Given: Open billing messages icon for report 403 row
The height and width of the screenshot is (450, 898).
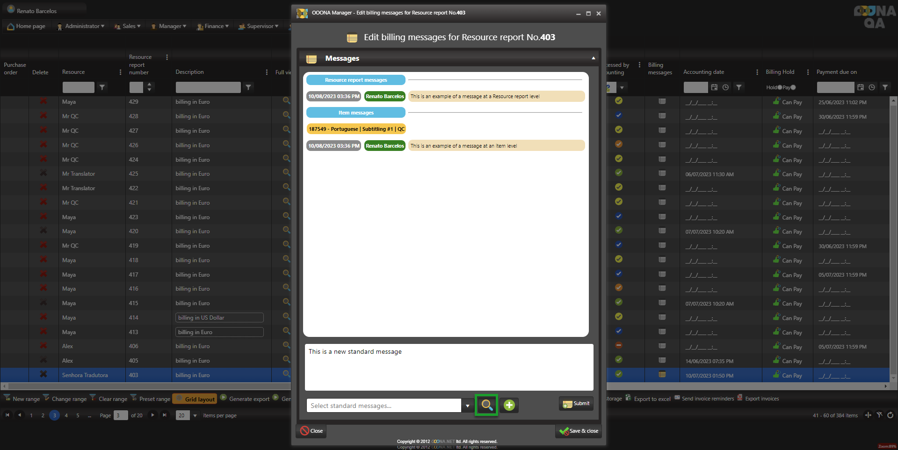Looking at the screenshot, I should coord(662,375).
